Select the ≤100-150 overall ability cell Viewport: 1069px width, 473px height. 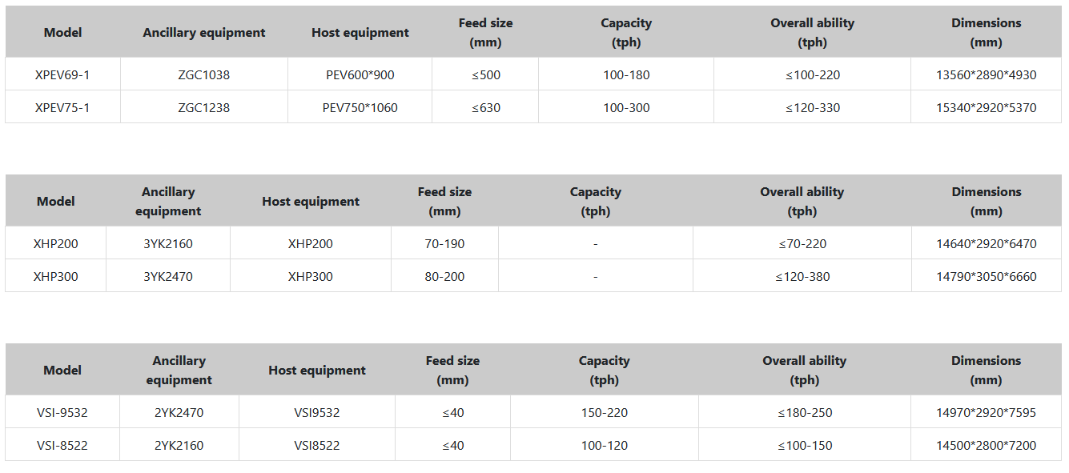pos(804,446)
